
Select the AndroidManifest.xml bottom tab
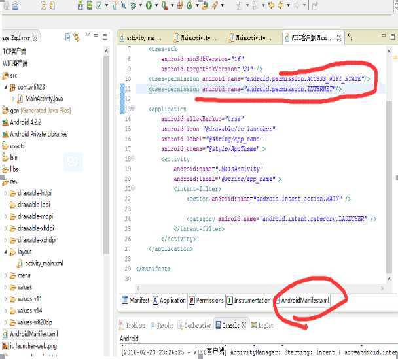pyautogui.click(x=302, y=300)
